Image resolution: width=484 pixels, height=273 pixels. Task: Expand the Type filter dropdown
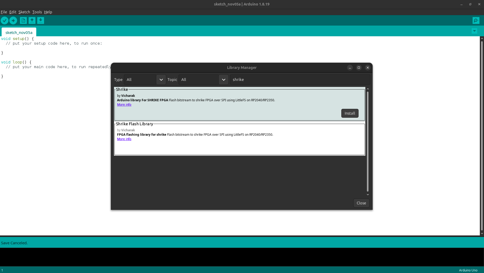point(161,80)
